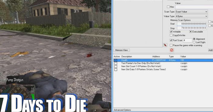Click the Stop address field
The height and width of the screenshot is (112, 213).
click(192, 28)
